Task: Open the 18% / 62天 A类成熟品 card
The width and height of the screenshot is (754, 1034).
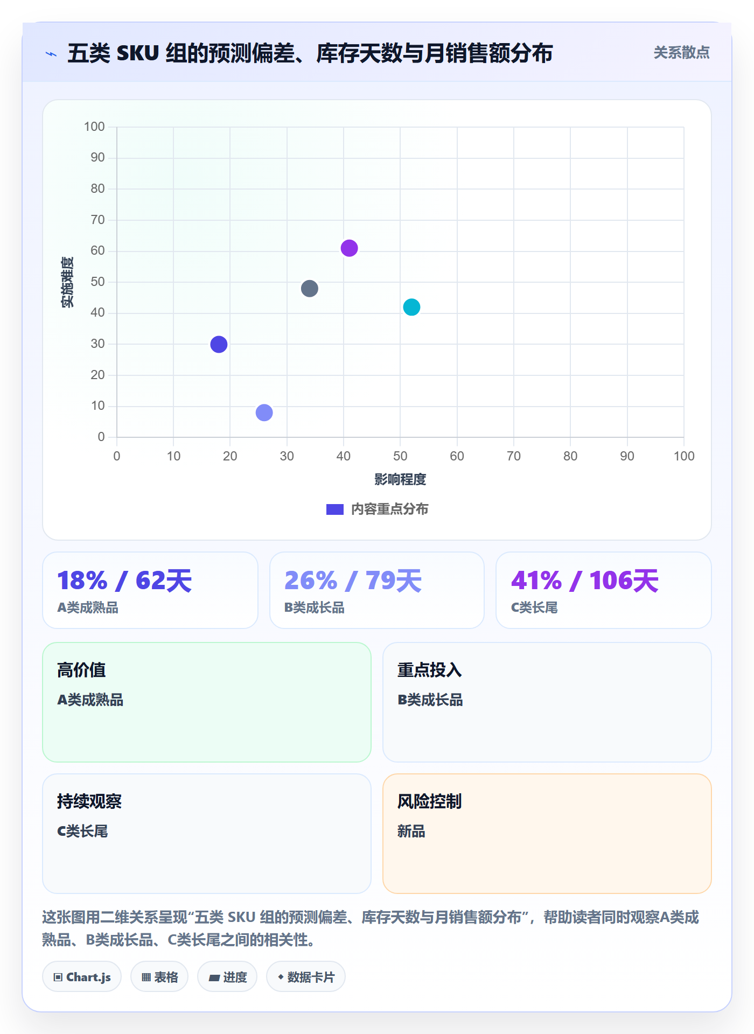Action: (x=150, y=590)
